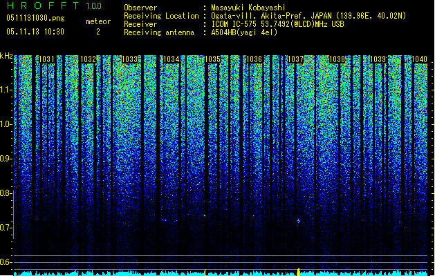435x276 pixels.
Task: Click the date stamp 05.11.13 10:30
Action: pyautogui.click(x=35, y=32)
